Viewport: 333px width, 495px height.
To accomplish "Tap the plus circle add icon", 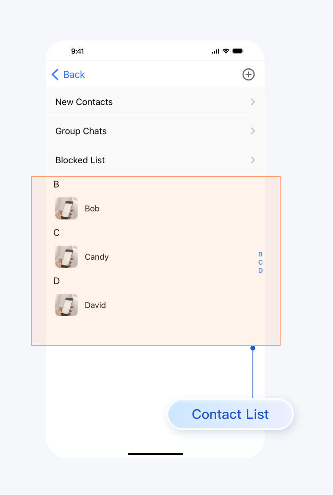I will click(248, 75).
